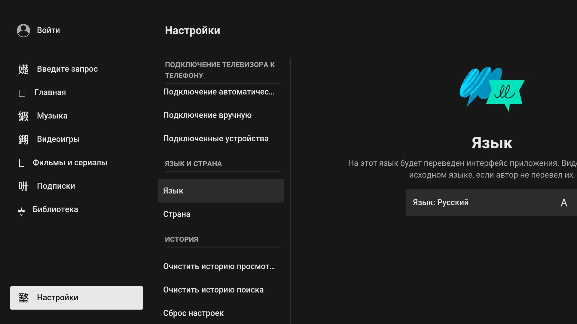Click the search icon beside Введите запрос

23,69
